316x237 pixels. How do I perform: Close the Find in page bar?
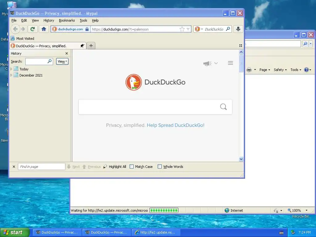point(14,167)
